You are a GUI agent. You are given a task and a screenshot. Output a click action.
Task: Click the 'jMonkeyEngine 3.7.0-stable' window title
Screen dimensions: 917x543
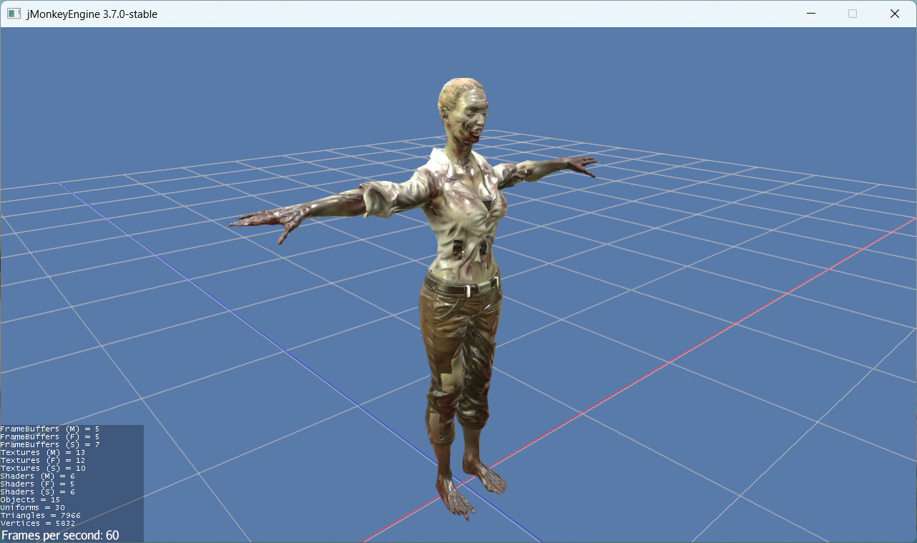pyautogui.click(x=92, y=14)
